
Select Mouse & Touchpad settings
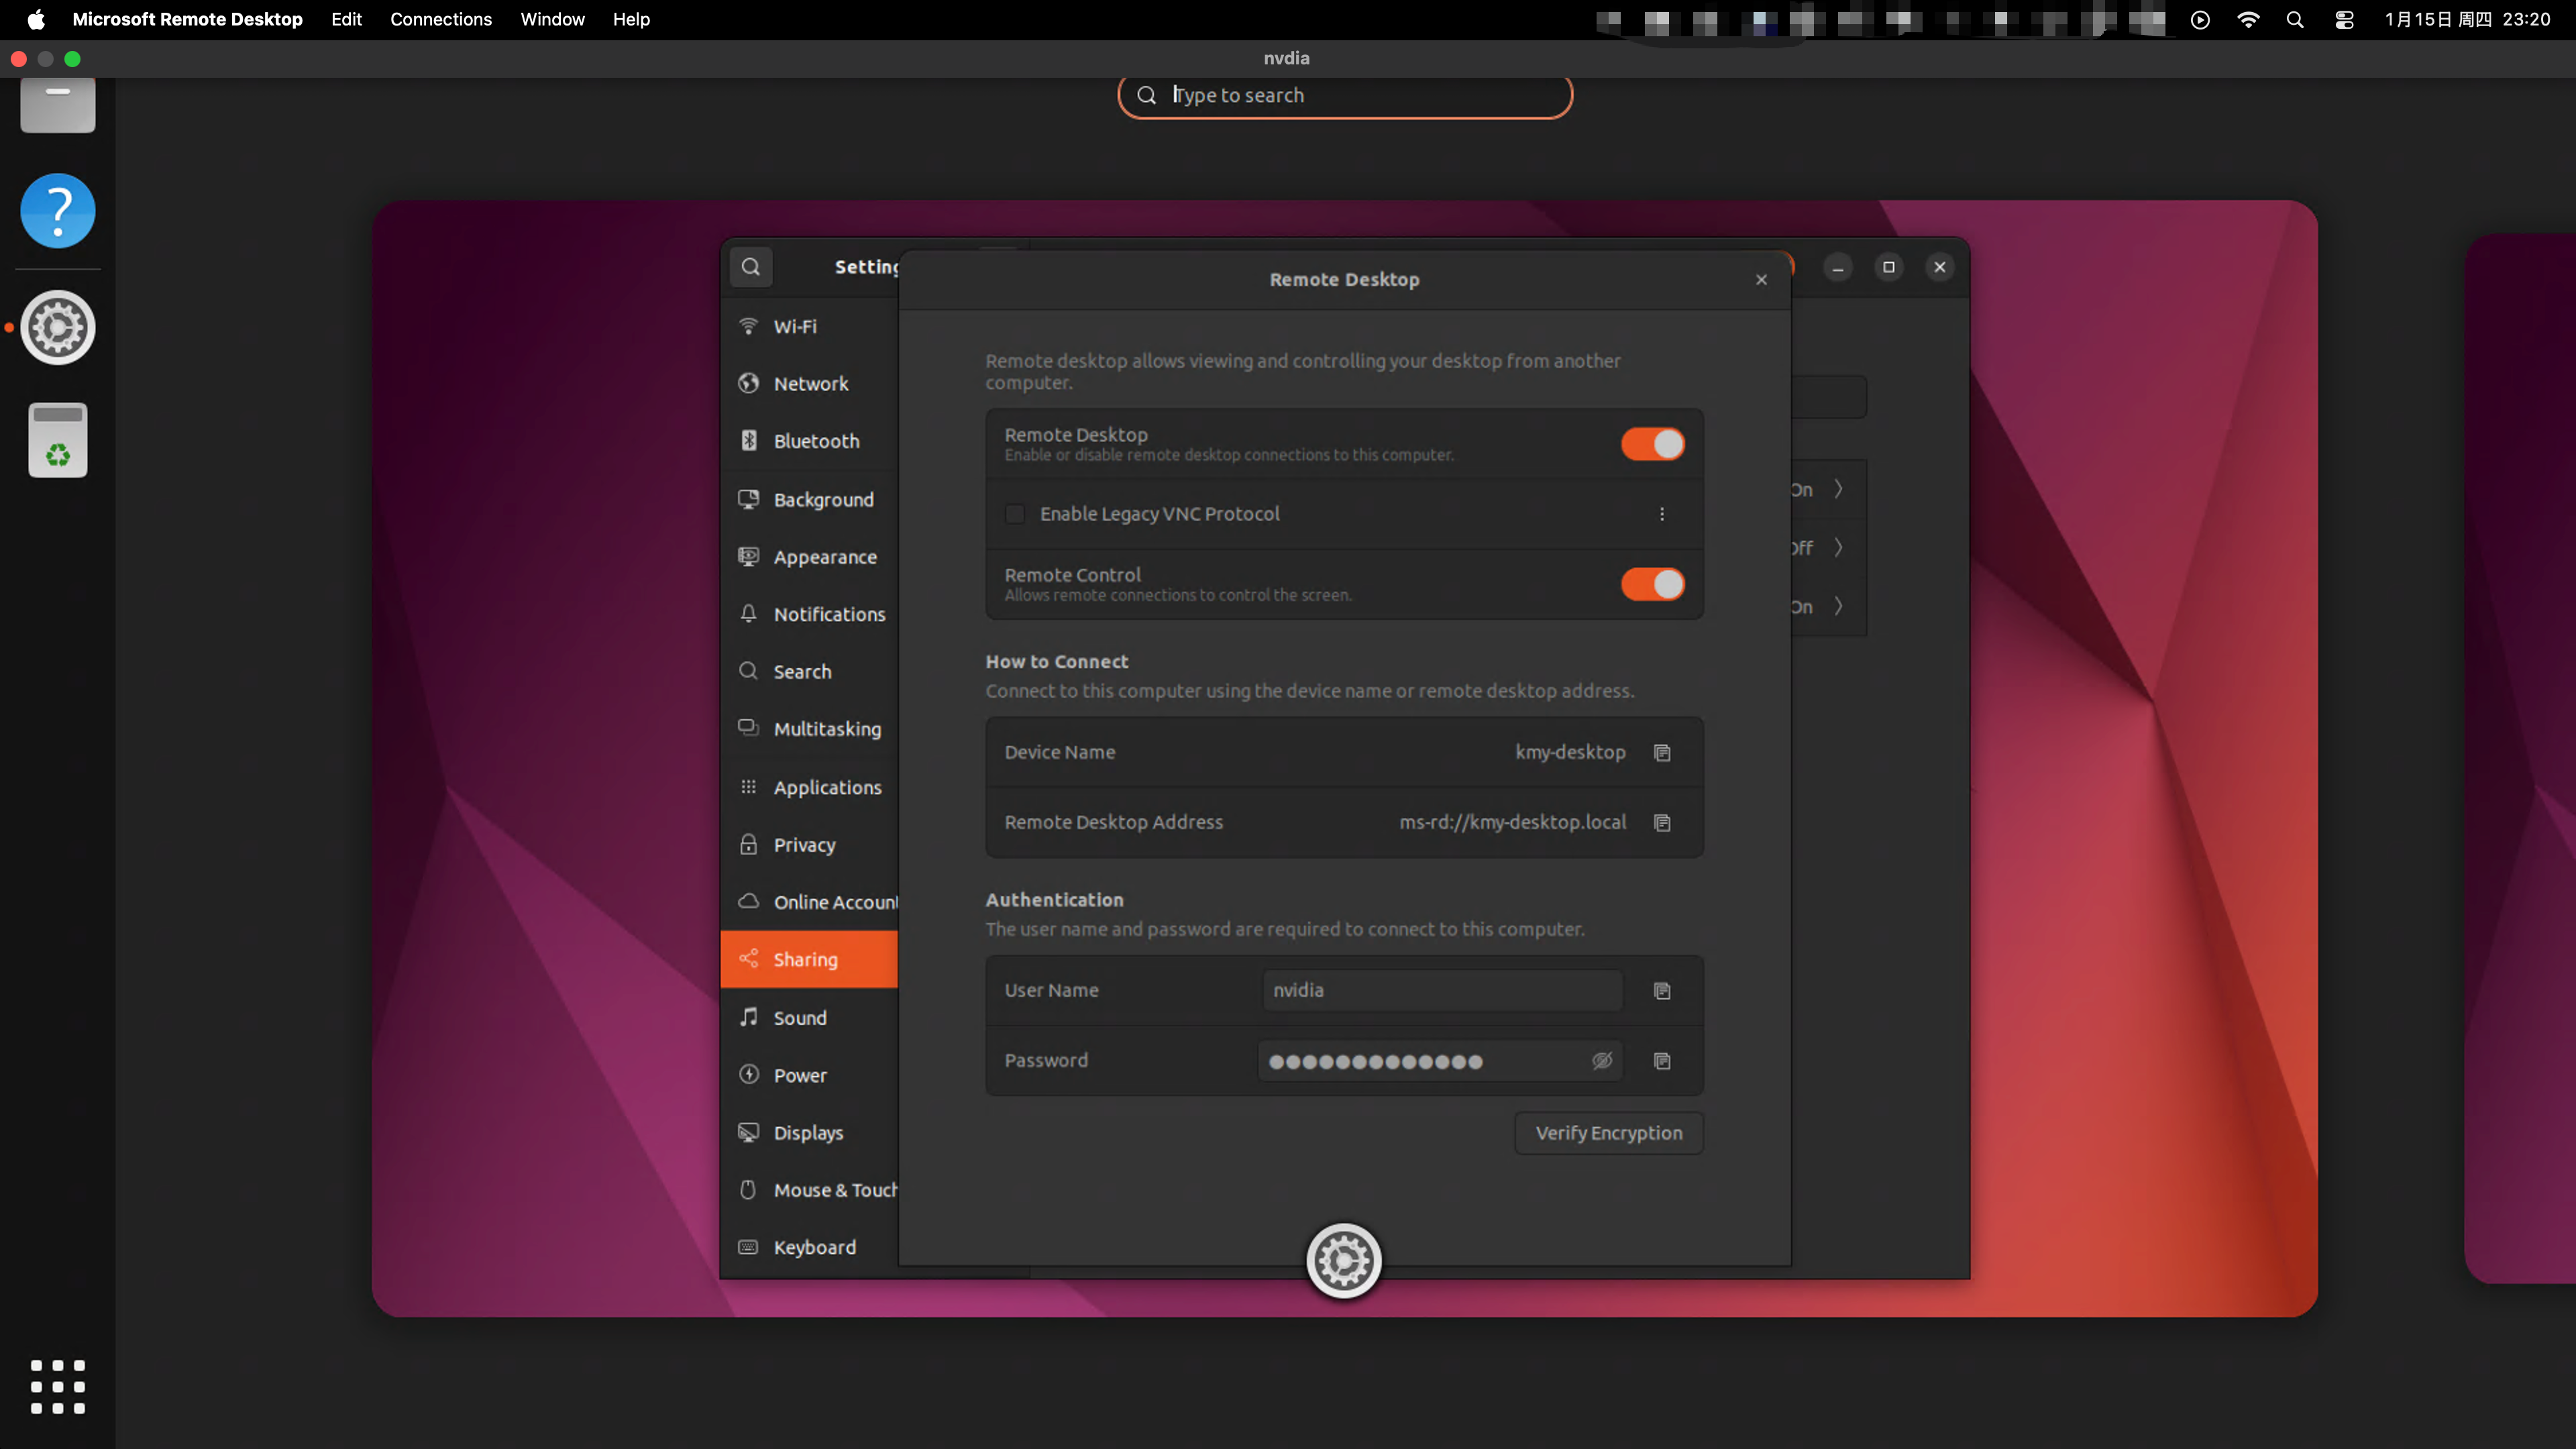click(809, 1190)
